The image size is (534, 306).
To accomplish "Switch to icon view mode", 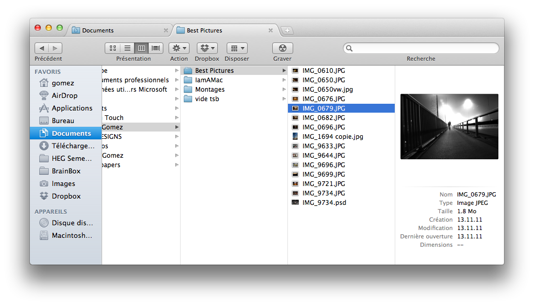I will click(x=113, y=48).
